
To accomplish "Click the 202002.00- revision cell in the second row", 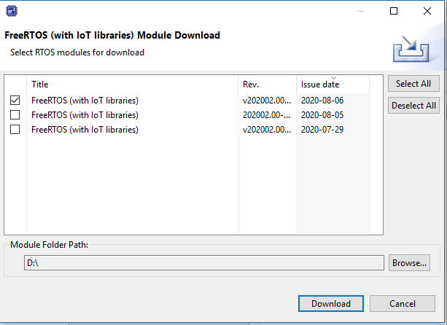I will tap(266, 115).
